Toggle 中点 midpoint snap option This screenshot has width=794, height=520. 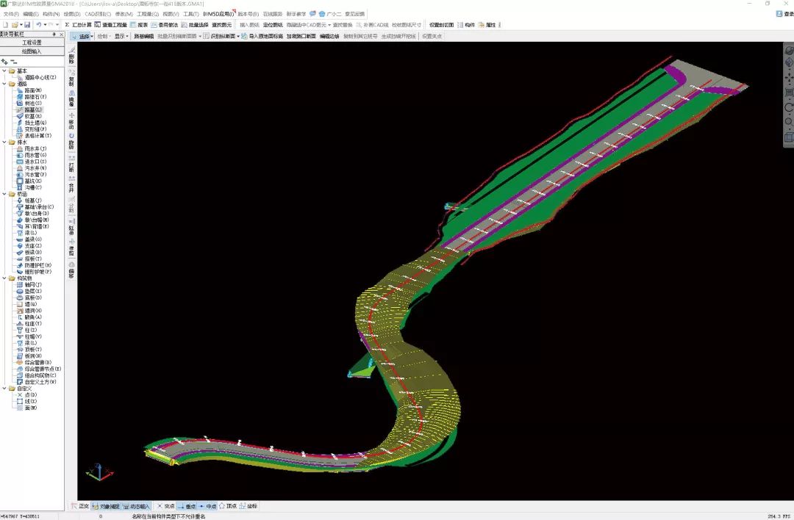[207, 506]
